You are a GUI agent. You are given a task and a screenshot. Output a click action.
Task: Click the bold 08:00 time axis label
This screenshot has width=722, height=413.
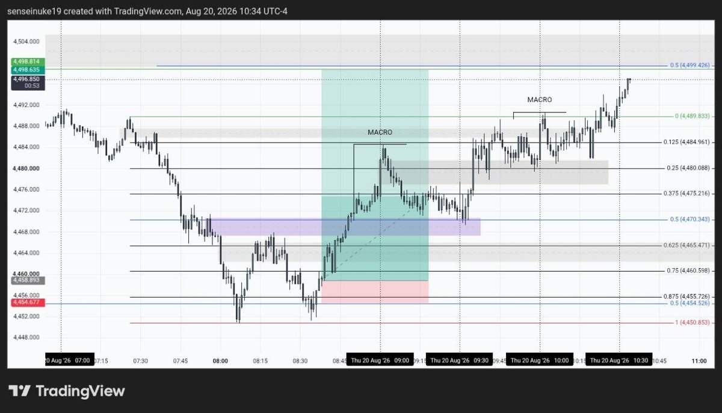pos(220,361)
